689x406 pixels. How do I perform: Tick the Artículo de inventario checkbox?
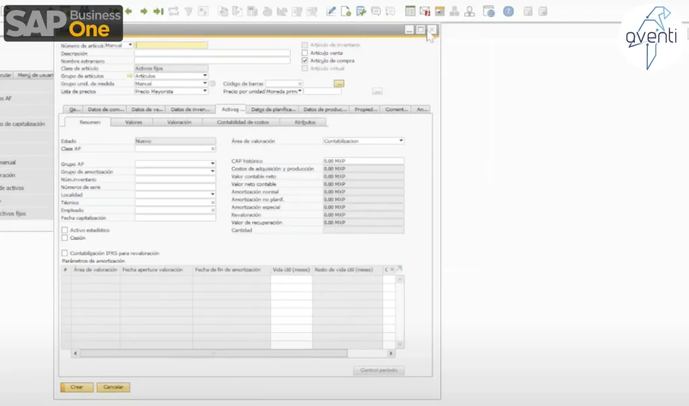[x=305, y=45]
